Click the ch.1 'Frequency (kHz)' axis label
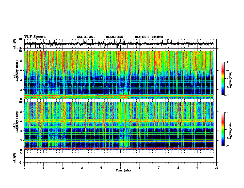244x188 pixels. (17, 71)
